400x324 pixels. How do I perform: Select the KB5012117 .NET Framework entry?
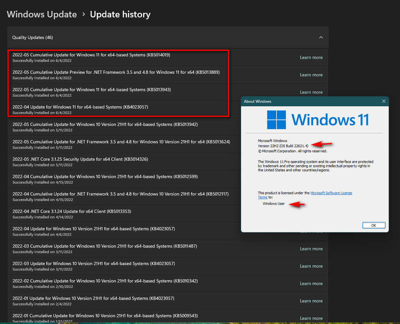(124, 196)
